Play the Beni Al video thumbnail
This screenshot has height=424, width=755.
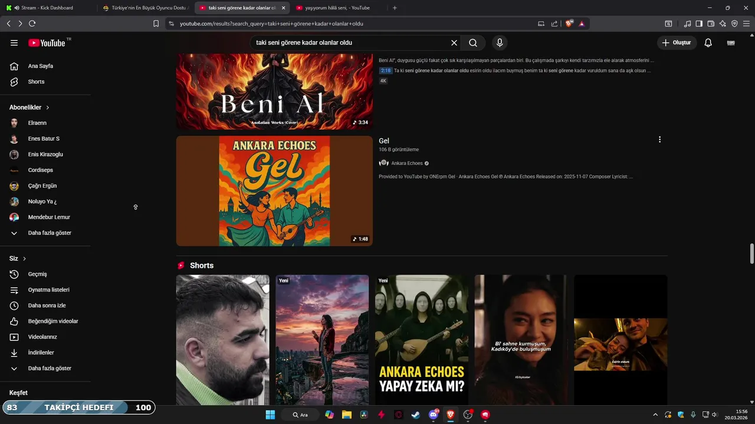274,91
